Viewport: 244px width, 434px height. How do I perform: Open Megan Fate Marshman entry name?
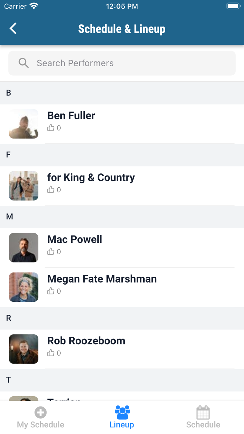click(x=102, y=279)
